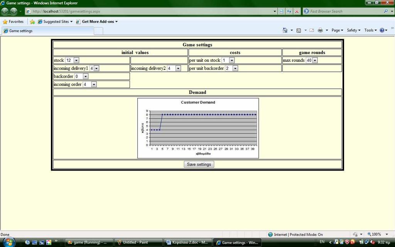The width and height of the screenshot is (395, 247).
Task: Open the Page menu
Action: coord(337,30)
